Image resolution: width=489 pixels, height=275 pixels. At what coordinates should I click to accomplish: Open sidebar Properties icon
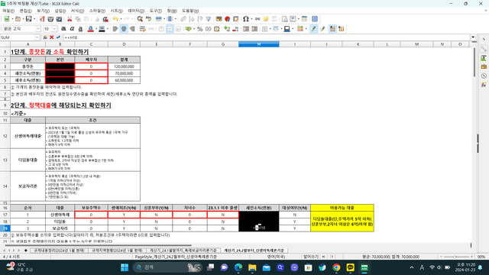(484, 49)
